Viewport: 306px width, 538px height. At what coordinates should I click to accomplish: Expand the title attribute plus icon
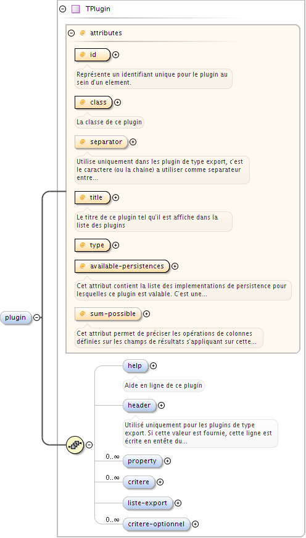click(x=116, y=197)
